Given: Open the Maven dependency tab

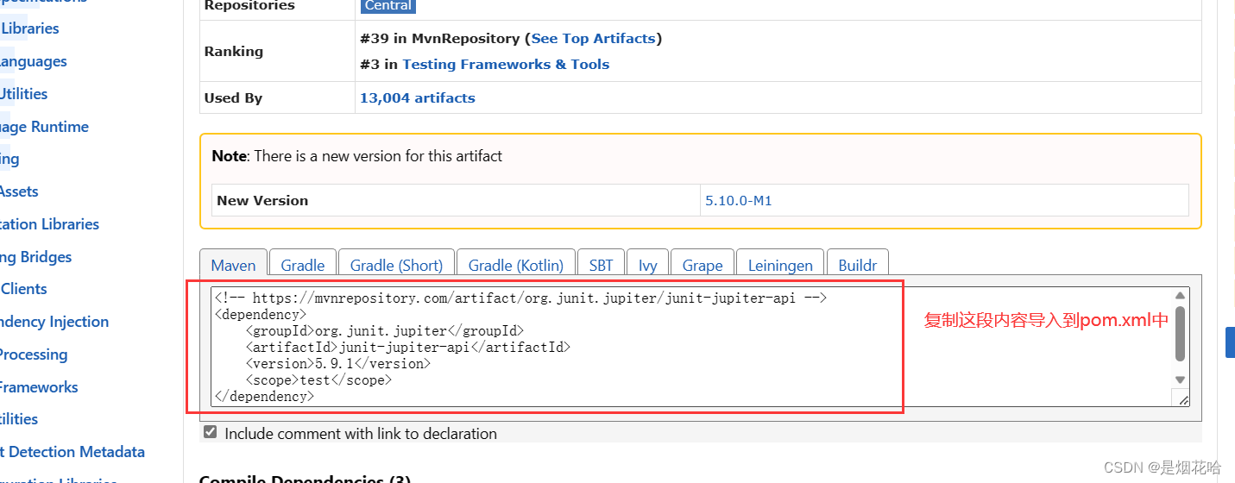Looking at the screenshot, I should (233, 265).
